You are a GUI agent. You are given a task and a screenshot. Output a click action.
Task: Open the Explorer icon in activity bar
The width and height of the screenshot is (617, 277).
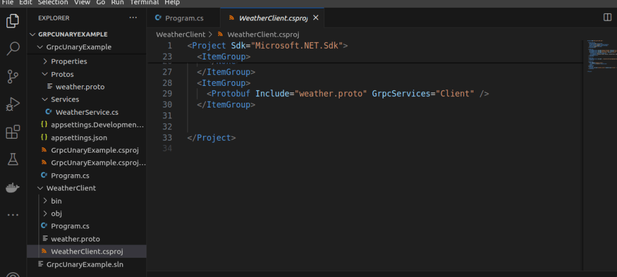13,21
